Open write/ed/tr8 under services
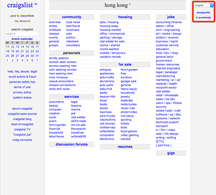 tap(78, 137)
